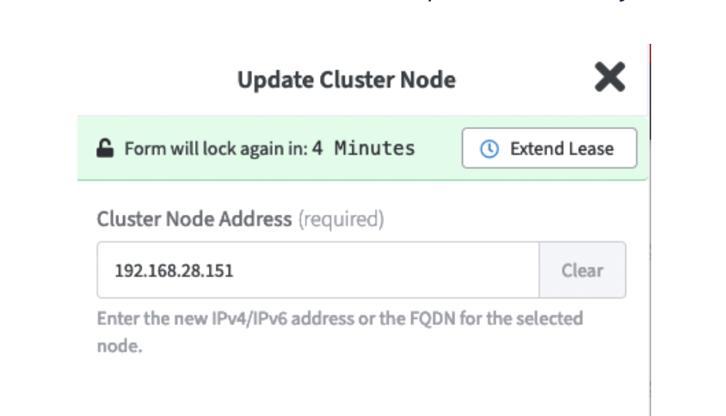Viewport: 726px width, 416px height.
Task: Click the clock icon beside Extend Lease
Action: tap(489, 149)
